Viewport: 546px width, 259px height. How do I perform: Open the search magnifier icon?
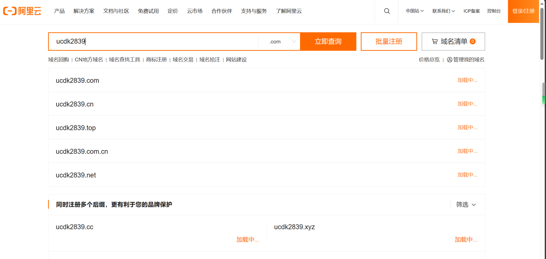387,11
